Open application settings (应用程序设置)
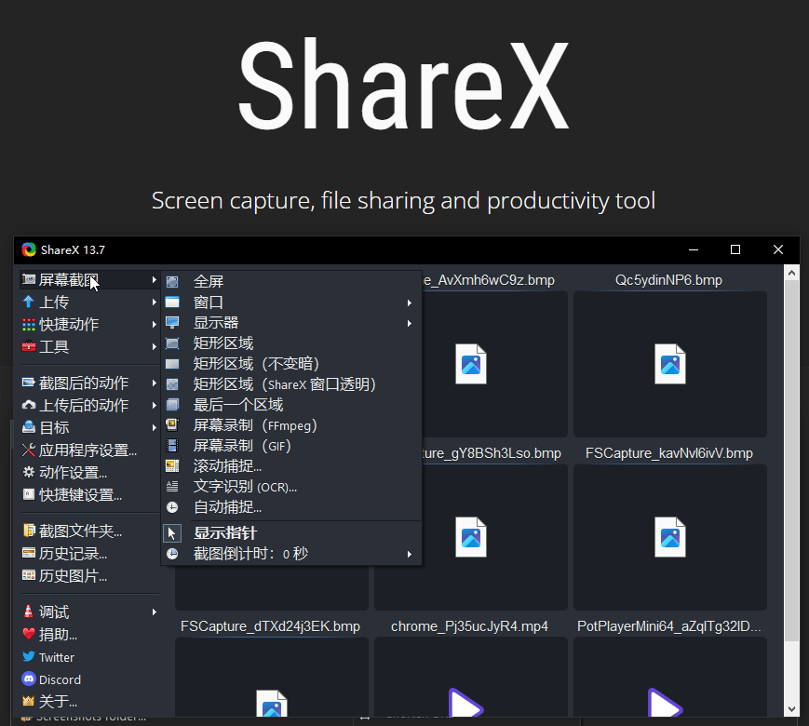 (x=88, y=450)
